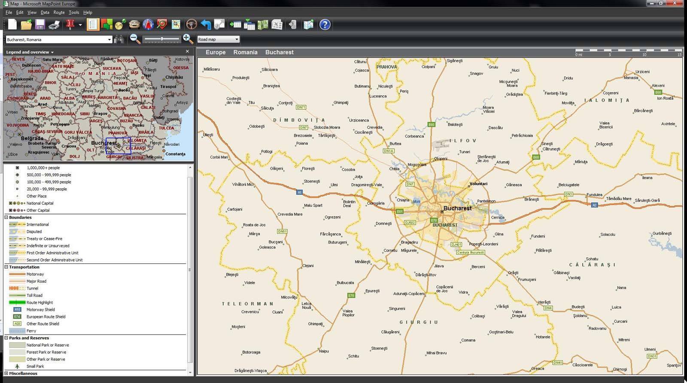Click the binoculars Find button
Screen dimensions: 687x383
119,39
